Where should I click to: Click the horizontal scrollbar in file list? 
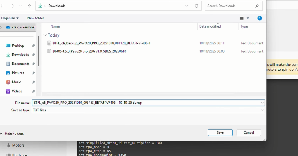tap(140, 94)
